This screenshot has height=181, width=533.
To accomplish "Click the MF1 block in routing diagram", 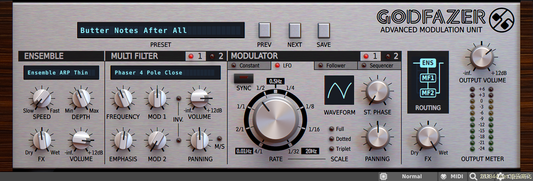I will tap(428, 78).
